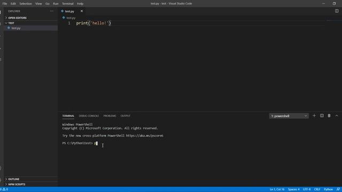Image resolution: width=342 pixels, height=192 pixels.
Task: Click the print('hello!') code line
Action: (x=94, y=23)
